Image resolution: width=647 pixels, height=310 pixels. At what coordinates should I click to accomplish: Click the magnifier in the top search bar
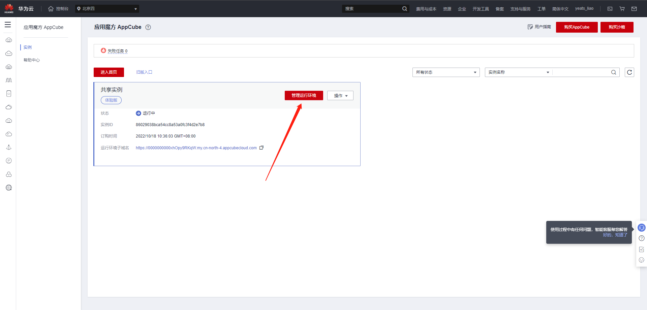405,9
